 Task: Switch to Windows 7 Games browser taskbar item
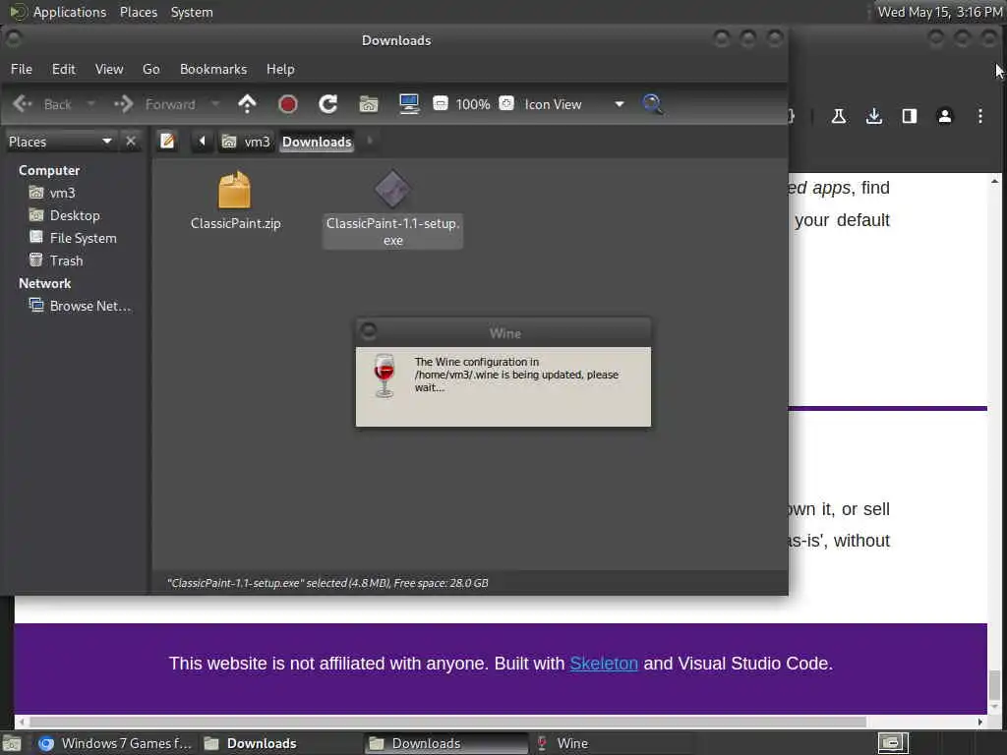116,743
